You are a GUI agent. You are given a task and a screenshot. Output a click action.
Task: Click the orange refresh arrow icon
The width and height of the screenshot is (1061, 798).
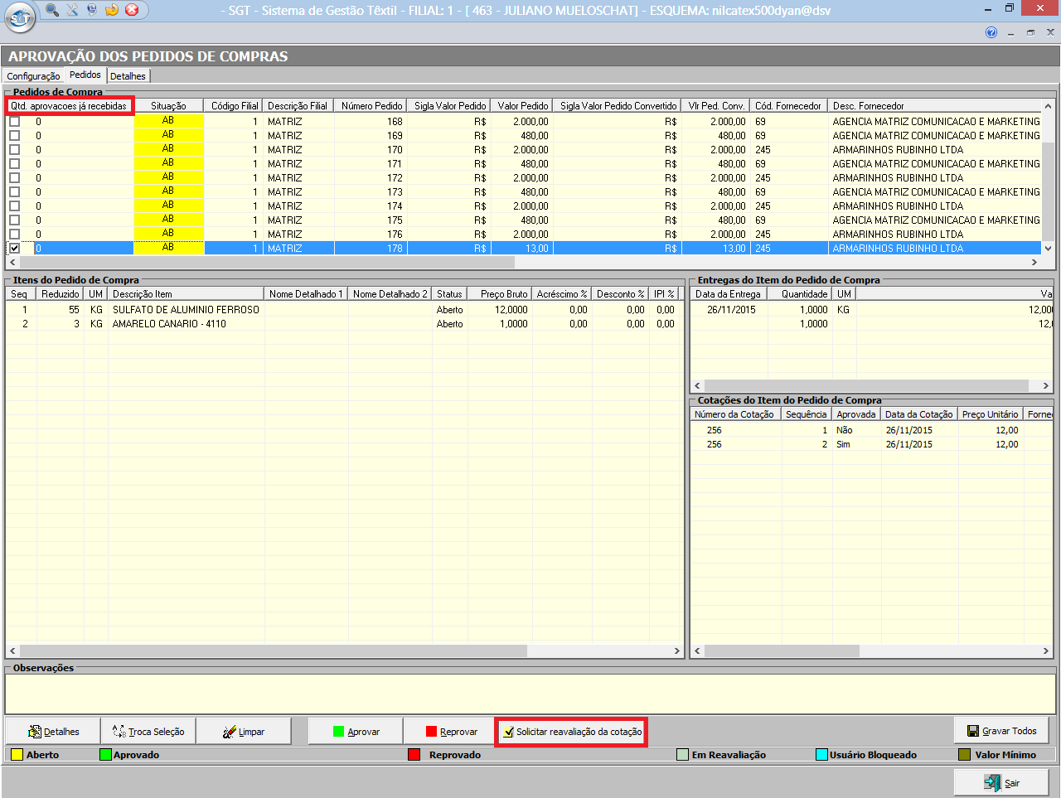112,10
